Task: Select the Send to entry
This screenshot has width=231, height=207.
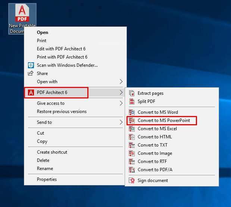Action: pyautogui.click(x=75, y=122)
